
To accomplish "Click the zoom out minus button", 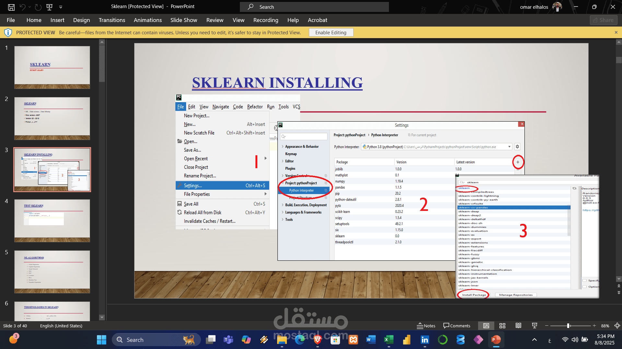I will (547, 326).
